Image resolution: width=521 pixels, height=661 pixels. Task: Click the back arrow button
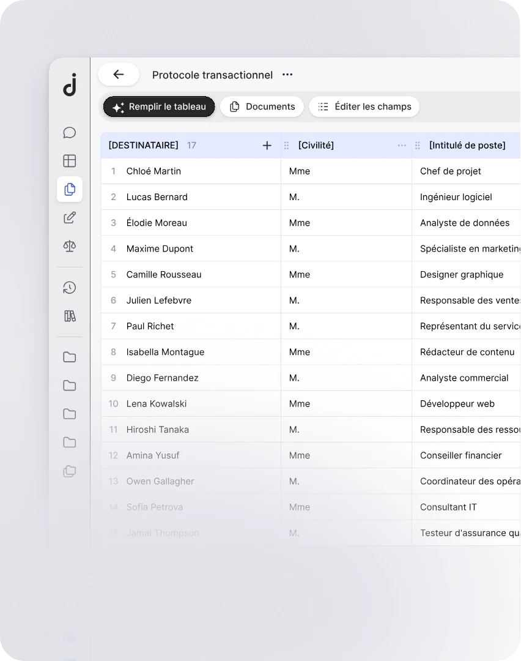click(x=119, y=75)
